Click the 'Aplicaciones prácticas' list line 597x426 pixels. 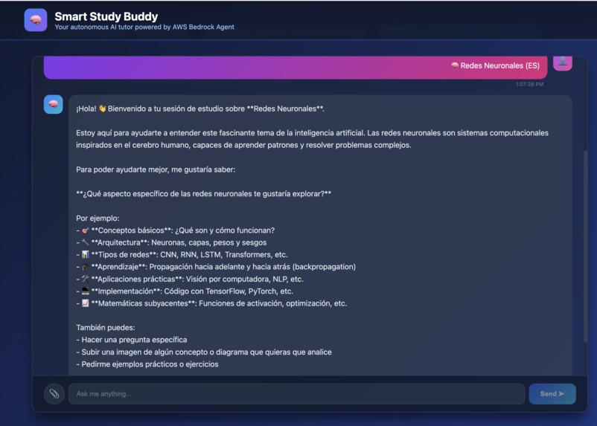tap(190, 279)
